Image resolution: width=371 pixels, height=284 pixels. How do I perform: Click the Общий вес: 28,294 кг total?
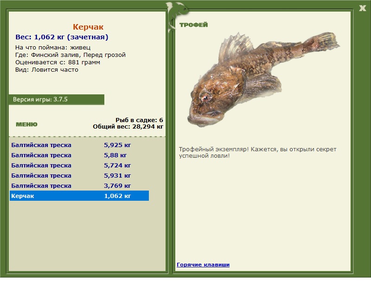click(x=128, y=127)
